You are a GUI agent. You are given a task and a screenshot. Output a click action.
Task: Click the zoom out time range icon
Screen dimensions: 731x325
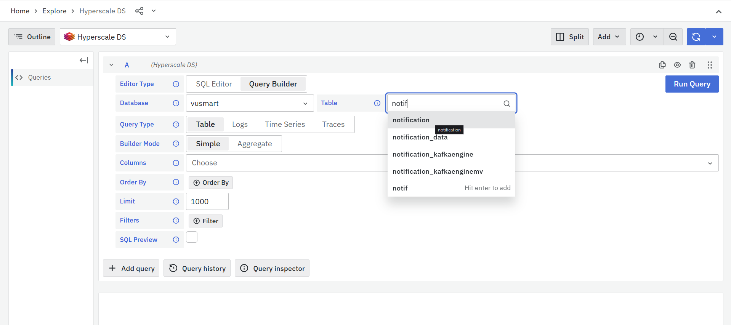pyautogui.click(x=673, y=37)
